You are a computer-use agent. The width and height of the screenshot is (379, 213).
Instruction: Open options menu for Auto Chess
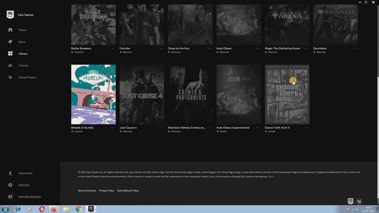pyautogui.click(x=258, y=49)
